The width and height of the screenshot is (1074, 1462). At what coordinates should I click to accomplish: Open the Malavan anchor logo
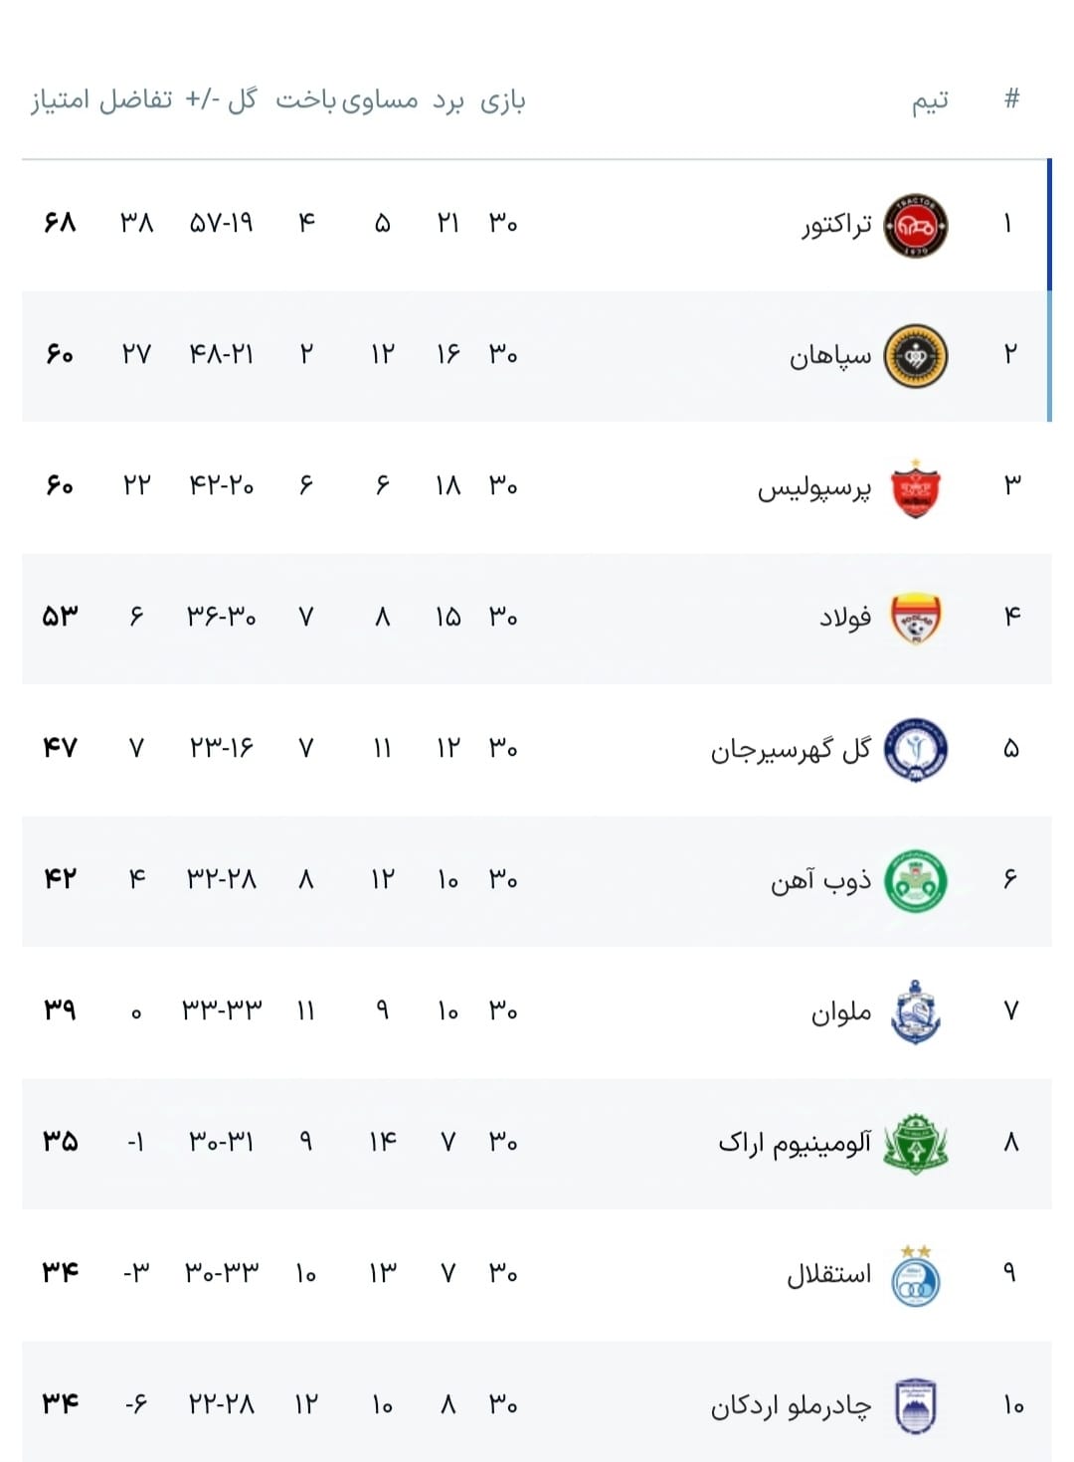pos(915,1011)
